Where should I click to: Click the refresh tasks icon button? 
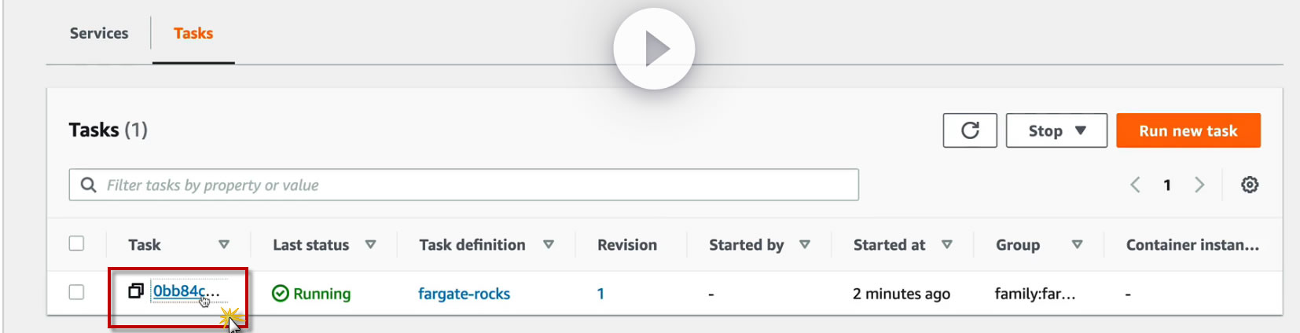pos(970,130)
